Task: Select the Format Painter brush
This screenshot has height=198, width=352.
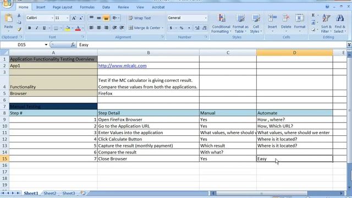Action: pyautogui.click(x=19, y=29)
